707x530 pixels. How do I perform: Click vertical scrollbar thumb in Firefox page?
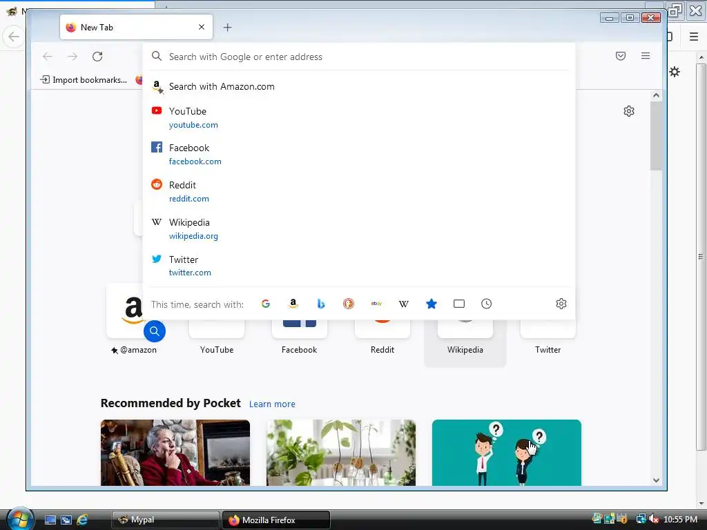[x=656, y=136]
